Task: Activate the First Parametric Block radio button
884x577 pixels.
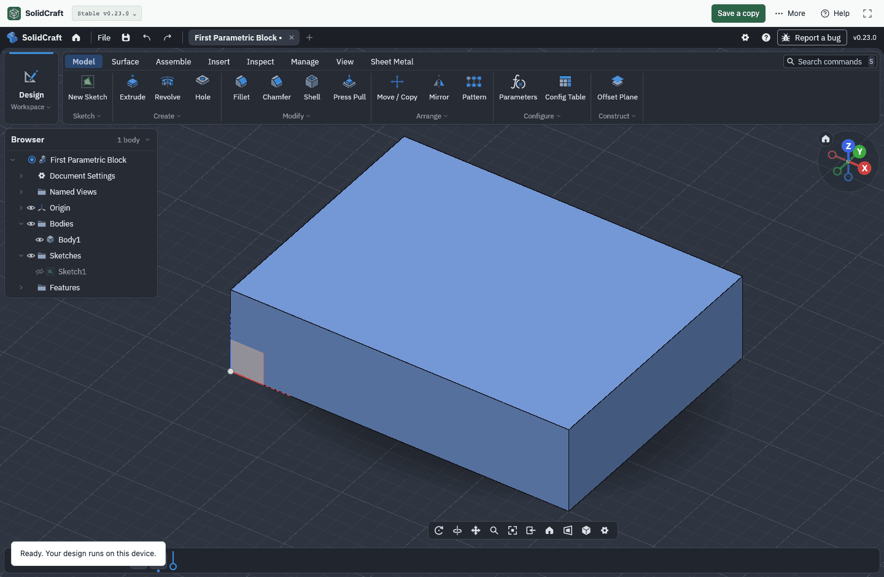Action: [32, 160]
